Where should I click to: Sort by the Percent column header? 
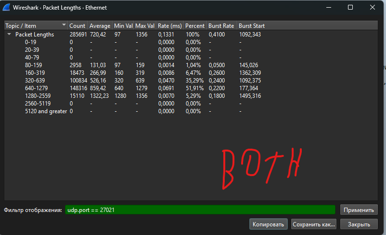(195, 25)
